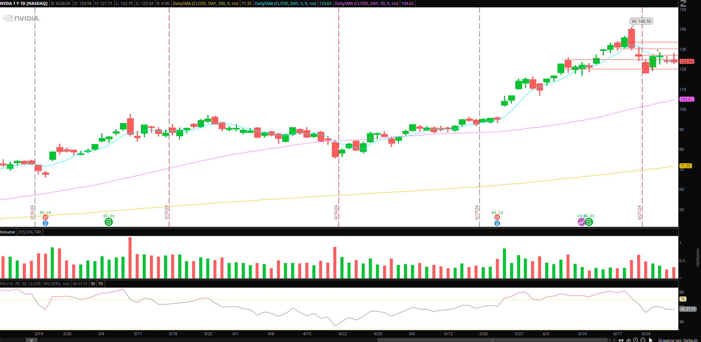This screenshot has width=701, height=342.
Task: Click the RSI 70 overbought tag
Action: [683, 299]
